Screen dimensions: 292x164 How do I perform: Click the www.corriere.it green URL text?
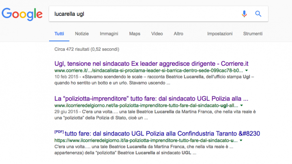click(x=148, y=71)
